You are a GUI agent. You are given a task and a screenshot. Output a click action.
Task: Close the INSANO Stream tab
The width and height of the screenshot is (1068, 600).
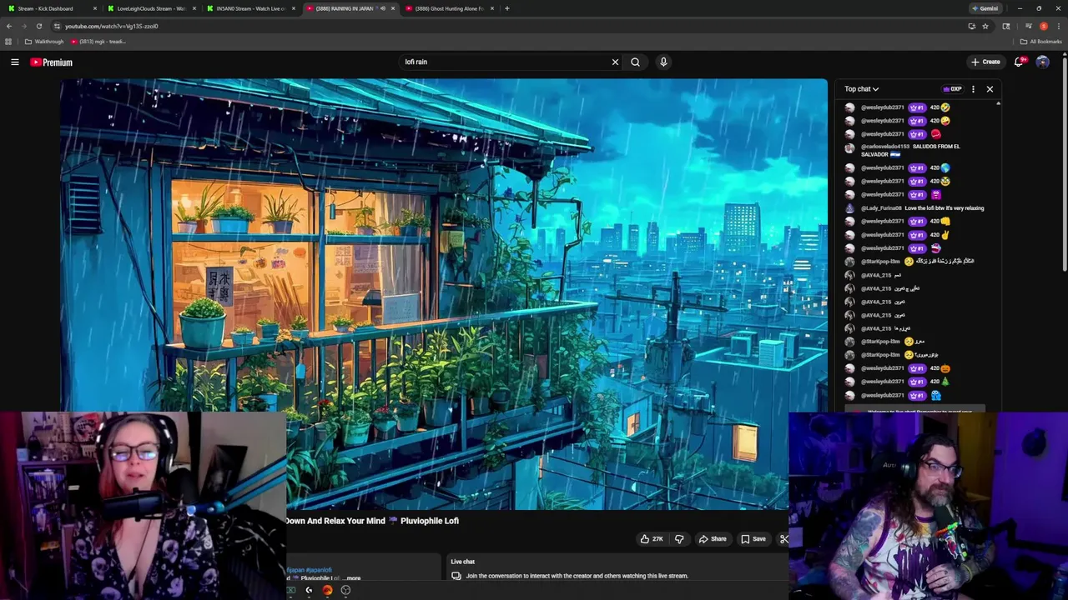(294, 8)
